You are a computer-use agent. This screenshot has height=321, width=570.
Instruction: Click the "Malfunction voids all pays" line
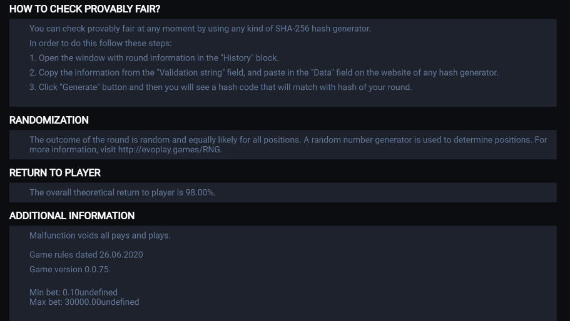click(x=100, y=235)
